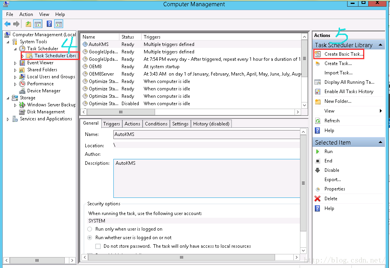The height and width of the screenshot is (268, 390).
Task: Collapse the System Tools tree node
Action: (8, 42)
